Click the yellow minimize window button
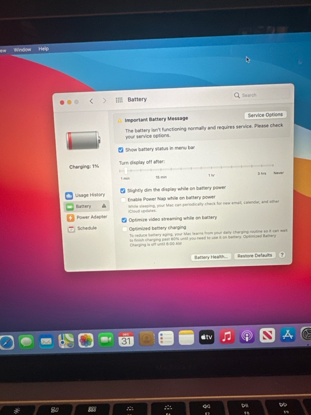311x415 pixels. click(x=69, y=102)
